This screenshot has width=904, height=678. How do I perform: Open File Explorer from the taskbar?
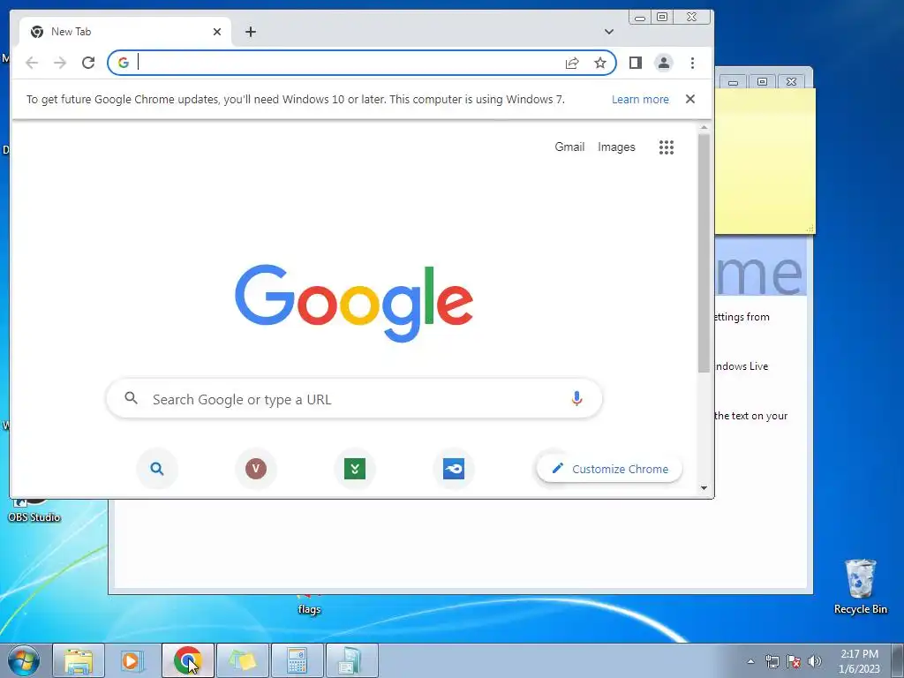tap(79, 660)
